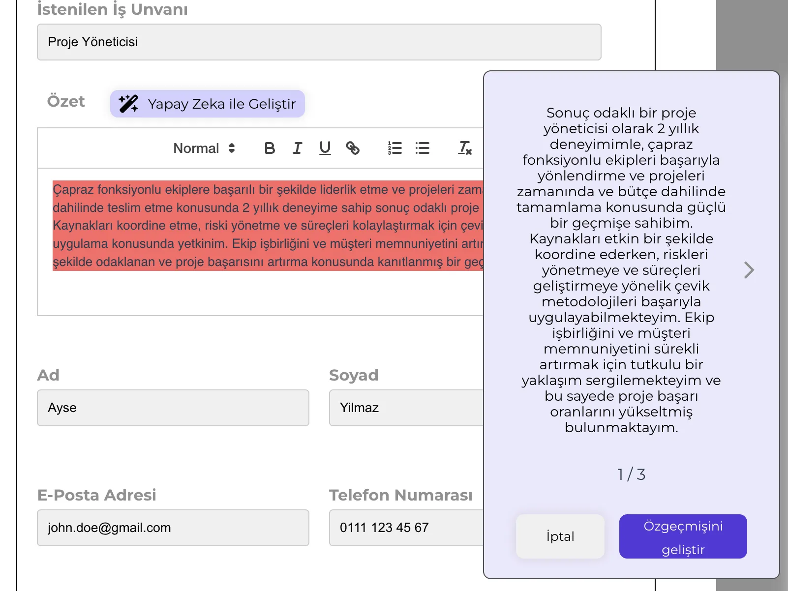788x591 pixels.
Task: Toggle italic formatting in summary editor
Action: pos(297,148)
